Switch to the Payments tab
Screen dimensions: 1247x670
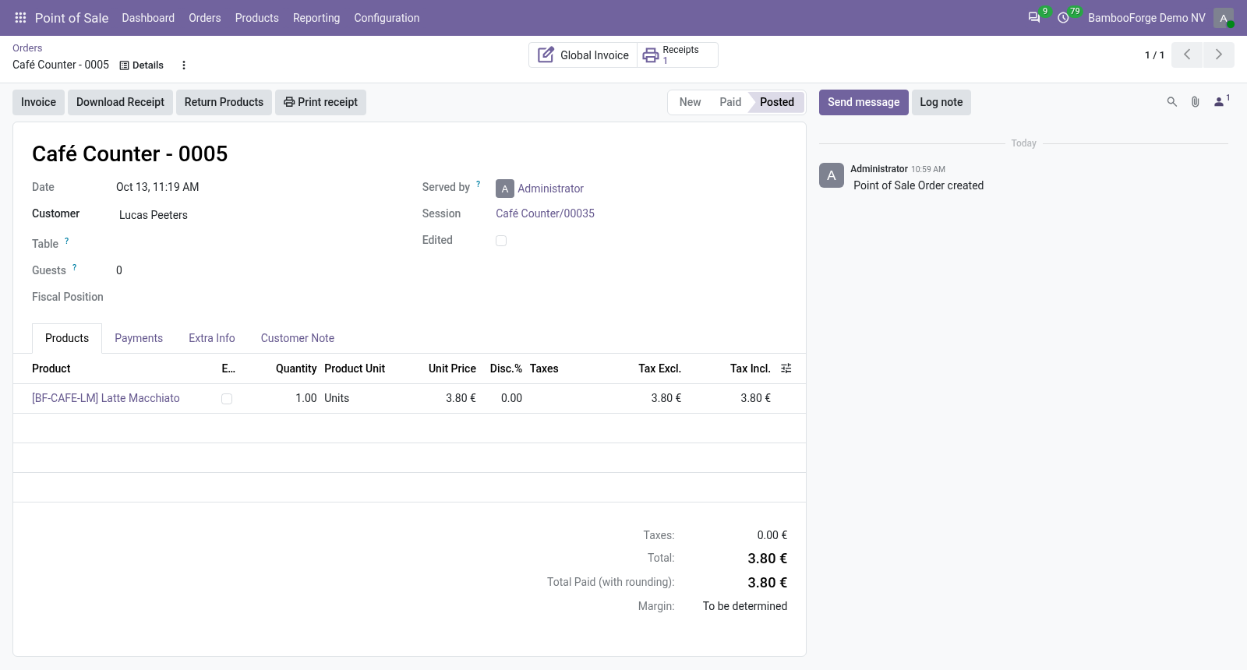[139, 338]
